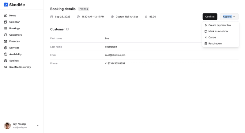Click the calendar icon beside Sep 23, 2025
245x133 pixels.
(x=51, y=17)
